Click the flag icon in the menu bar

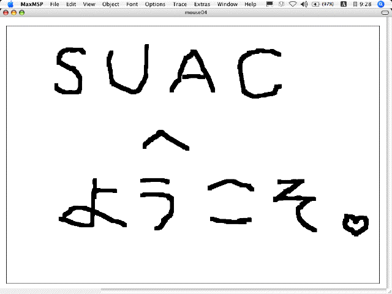coord(269,4)
